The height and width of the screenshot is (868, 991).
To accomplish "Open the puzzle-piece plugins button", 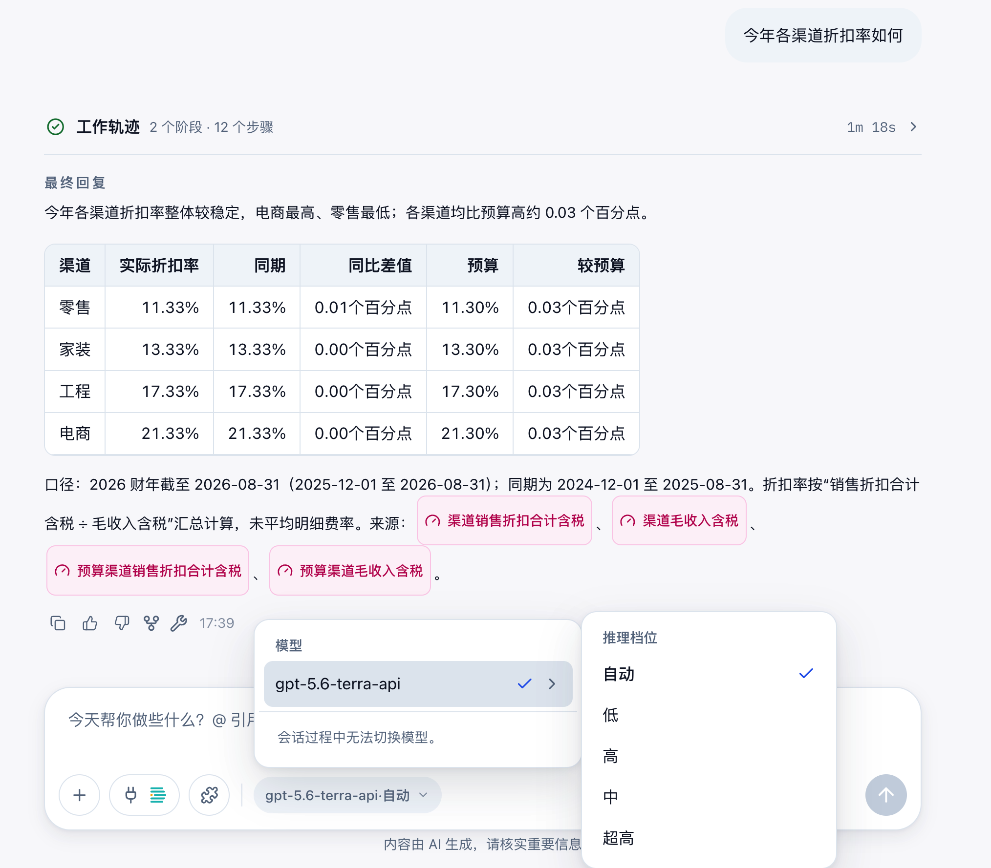I will [209, 795].
